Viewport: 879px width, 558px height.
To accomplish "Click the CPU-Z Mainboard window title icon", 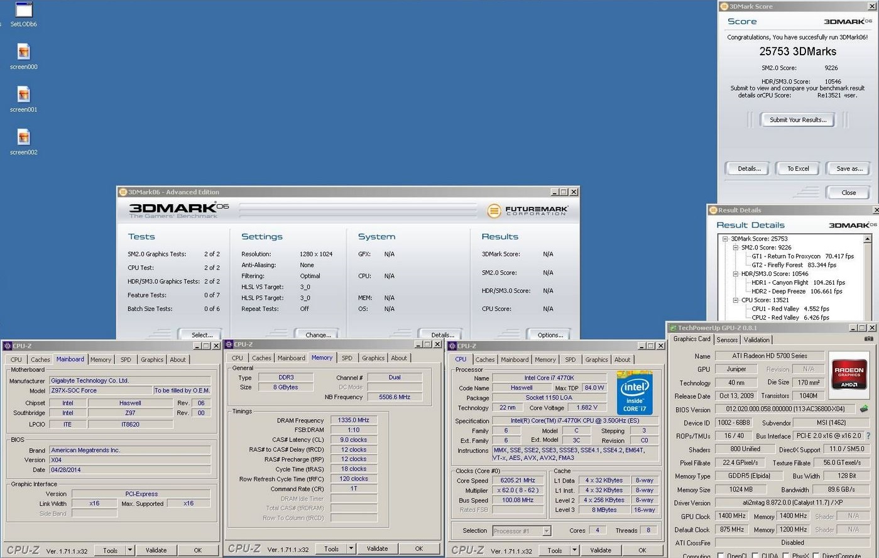I will (x=8, y=346).
